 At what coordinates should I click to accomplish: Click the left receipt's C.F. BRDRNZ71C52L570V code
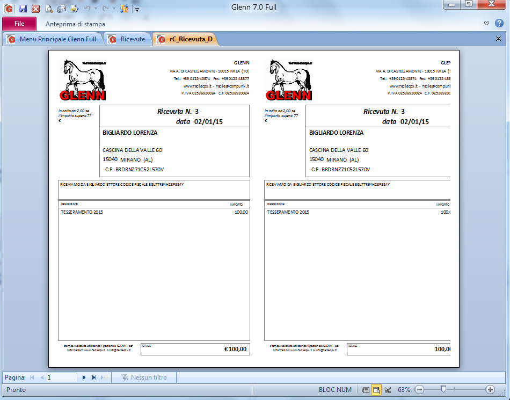[x=134, y=170]
